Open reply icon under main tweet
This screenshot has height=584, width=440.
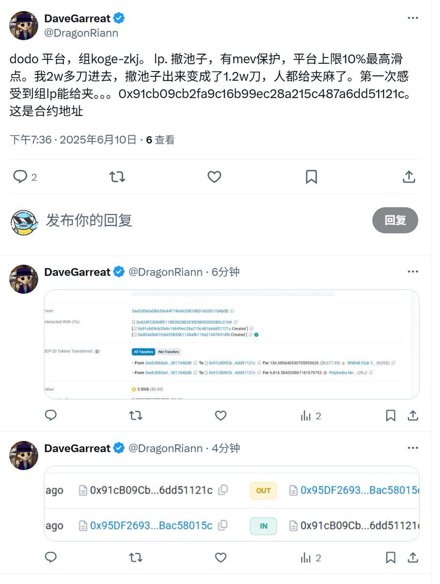(x=20, y=177)
